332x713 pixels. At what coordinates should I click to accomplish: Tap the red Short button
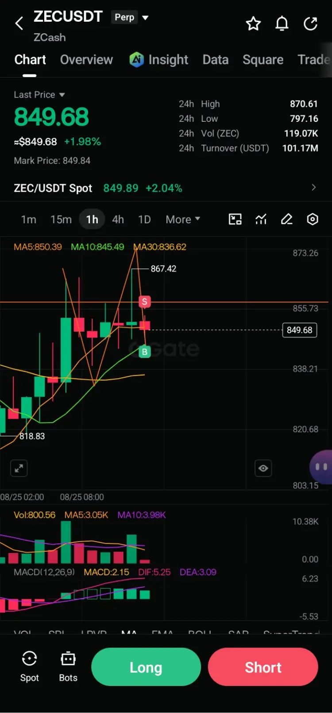(263, 667)
